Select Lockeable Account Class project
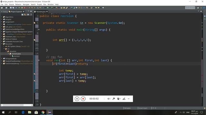The image size is (206, 115). [14, 42]
